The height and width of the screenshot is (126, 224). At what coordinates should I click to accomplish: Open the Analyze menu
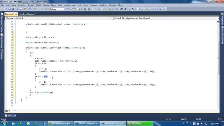(103, 5)
